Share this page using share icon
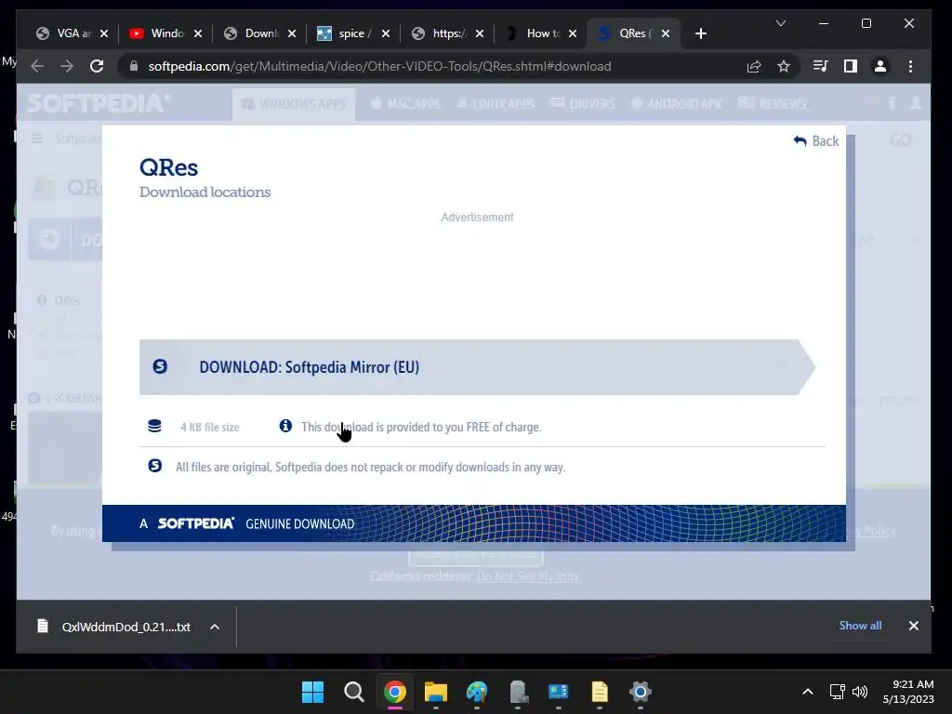The width and height of the screenshot is (952, 714). coord(754,66)
